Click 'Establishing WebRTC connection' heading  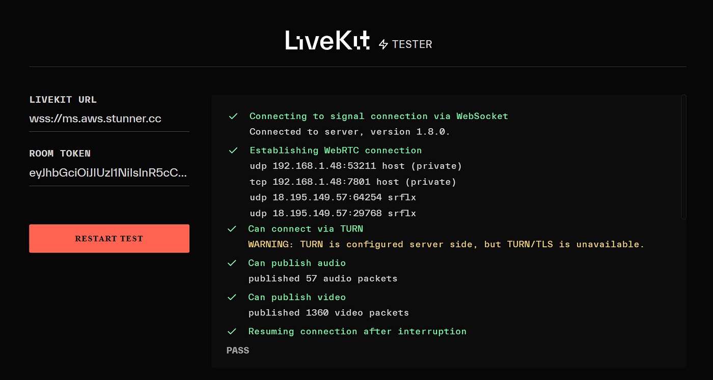[336, 151]
